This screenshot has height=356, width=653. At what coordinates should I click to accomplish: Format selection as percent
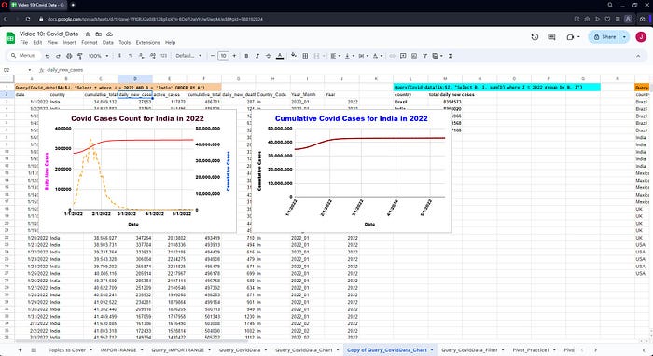coord(131,56)
